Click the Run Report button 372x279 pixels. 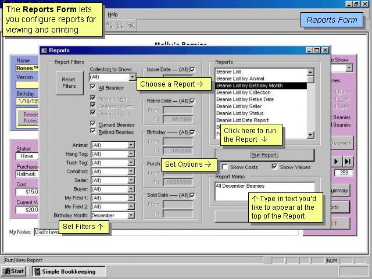click(264, 155)
